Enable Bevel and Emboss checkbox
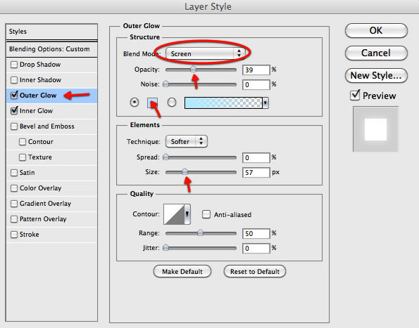 point(14,126)
